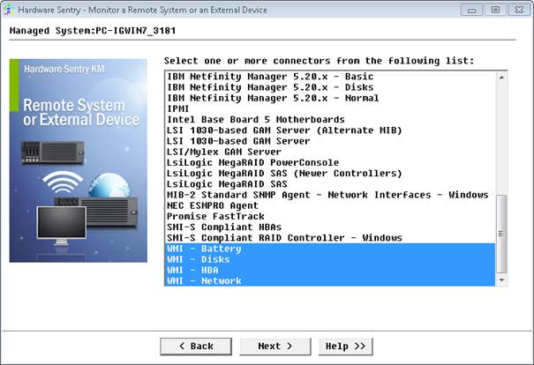Choose NEC ESMPRO Agent from list

(x=213, y=205)
